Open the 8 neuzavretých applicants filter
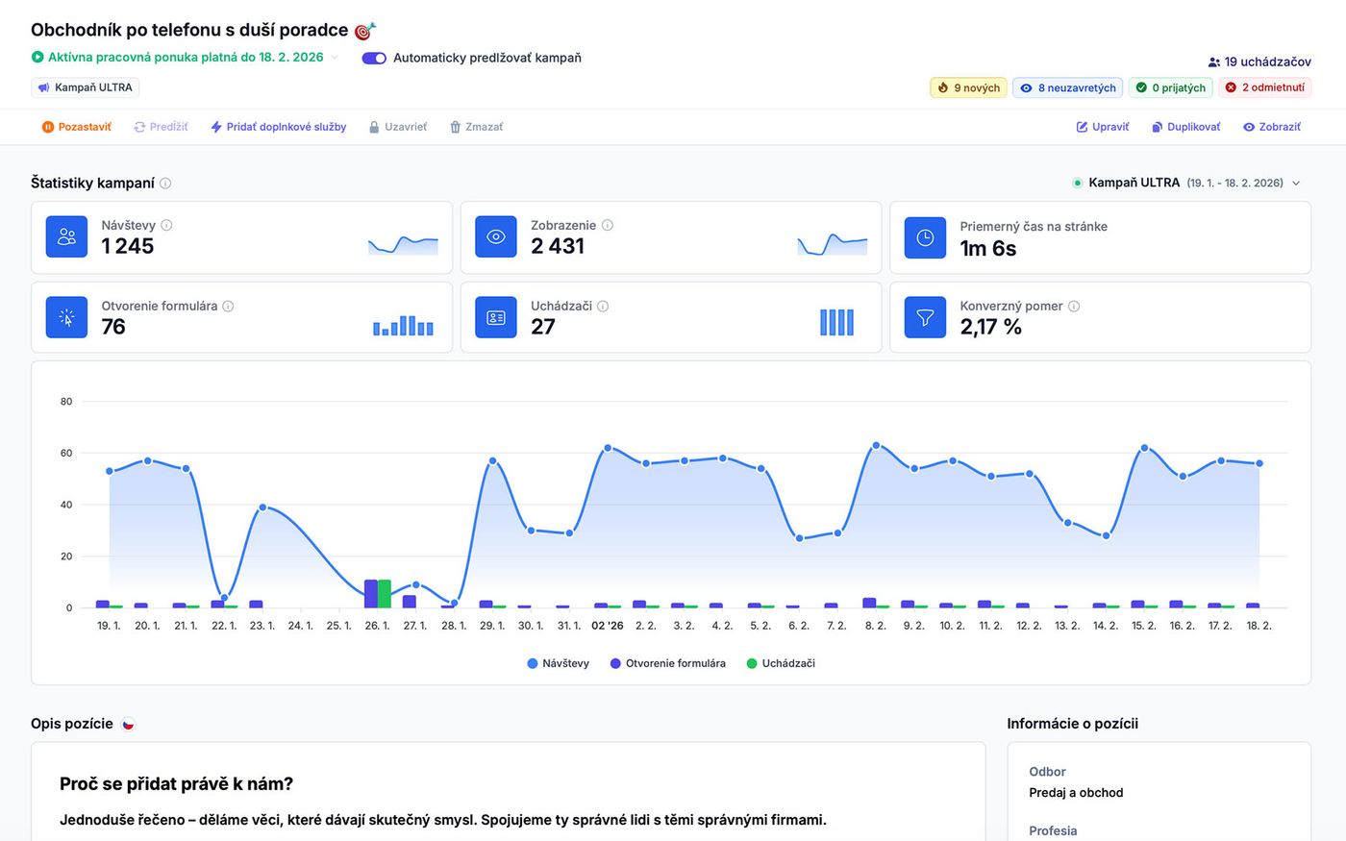 [1067, 87]
